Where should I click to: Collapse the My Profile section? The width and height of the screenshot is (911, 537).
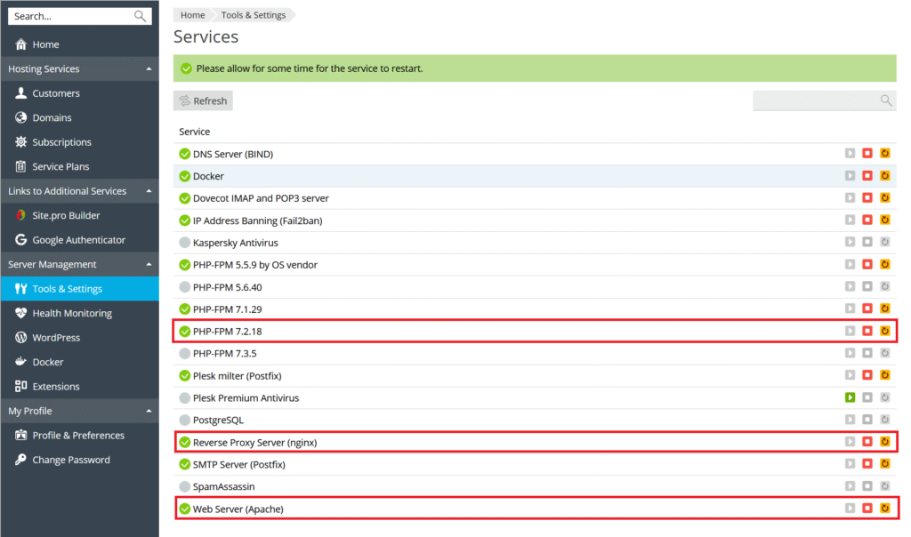(x=148, y=412)
